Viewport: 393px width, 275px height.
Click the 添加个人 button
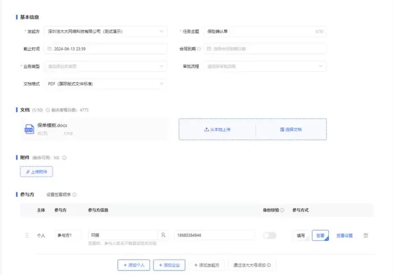(134, 265)
